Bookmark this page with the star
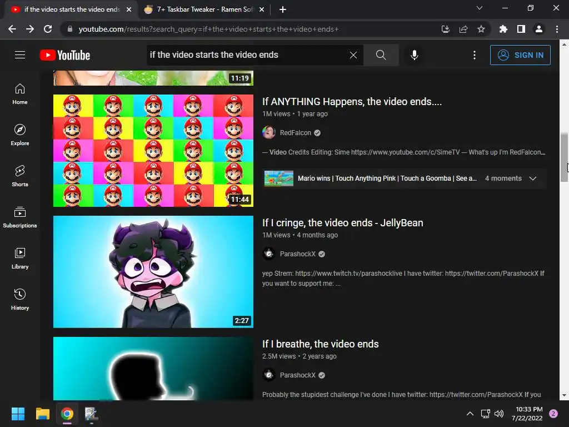569x427 pixels. click(x=481, y=29)
